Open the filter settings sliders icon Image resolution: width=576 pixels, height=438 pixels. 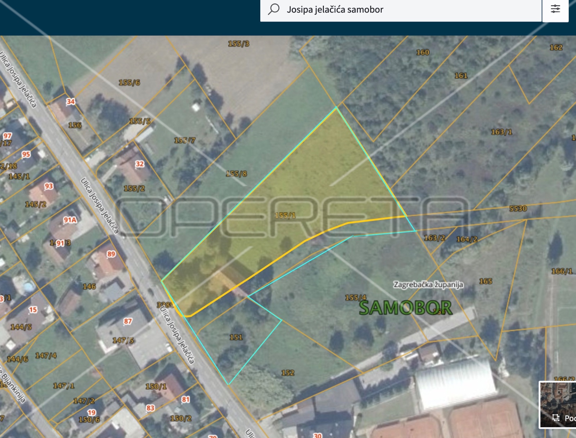click(x=555, y=9)
